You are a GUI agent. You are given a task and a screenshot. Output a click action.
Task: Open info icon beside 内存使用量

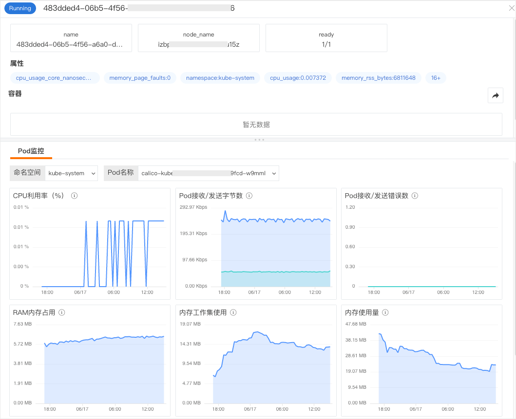(x=385, y=312)
